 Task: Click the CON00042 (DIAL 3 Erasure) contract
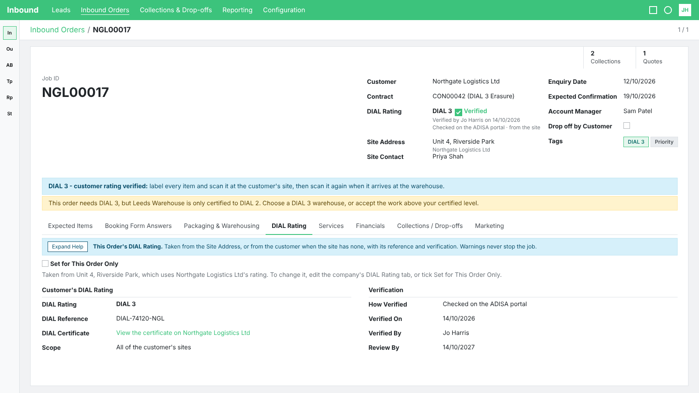pos(473,96)
